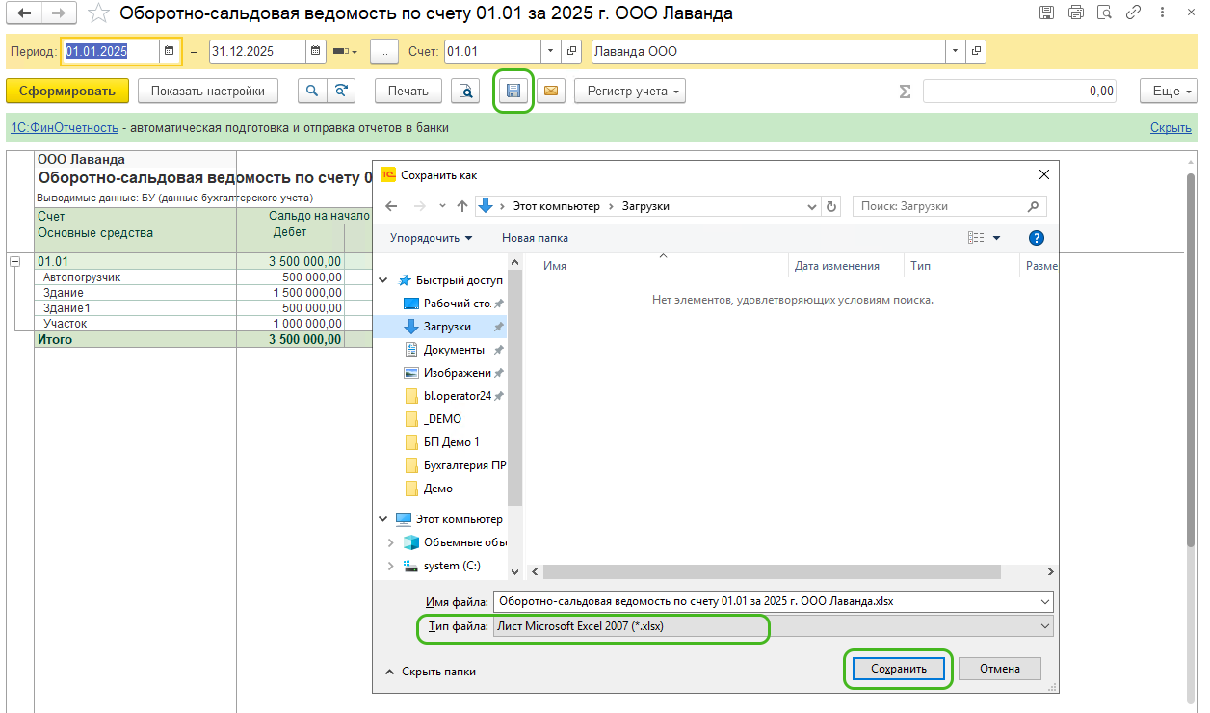Click the ellipsis period selection button
This screenshot has width=1210, height=713.
coord(383,51)
